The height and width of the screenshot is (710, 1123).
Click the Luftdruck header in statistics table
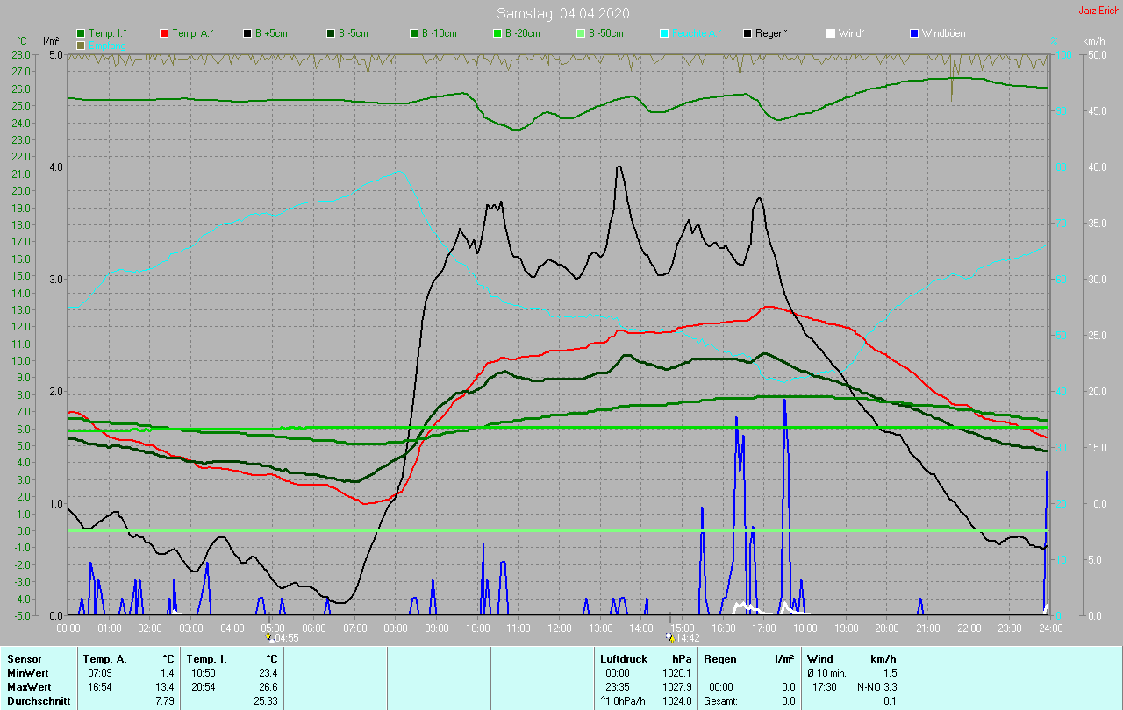[x=623, y=658]
